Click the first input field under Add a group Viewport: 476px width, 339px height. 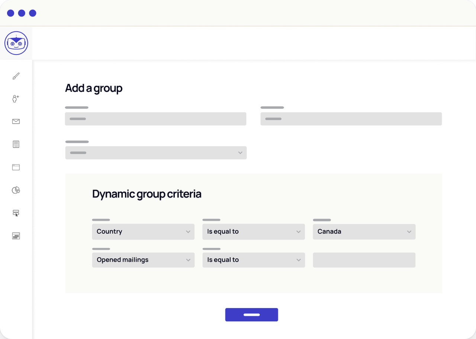click(155, 119)
